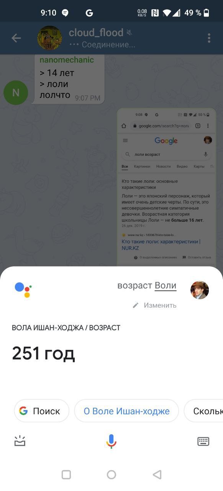
Task: Tap the pencil edit icon
Action: point(135,305)
